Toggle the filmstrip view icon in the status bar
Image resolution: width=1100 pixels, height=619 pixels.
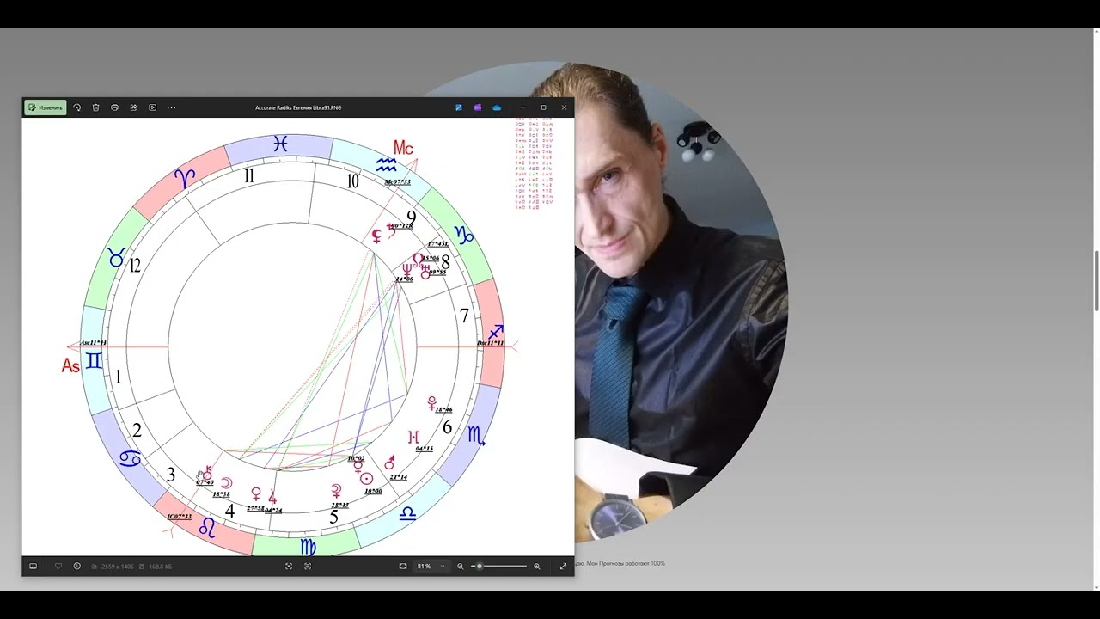click(x=33, y=566)
